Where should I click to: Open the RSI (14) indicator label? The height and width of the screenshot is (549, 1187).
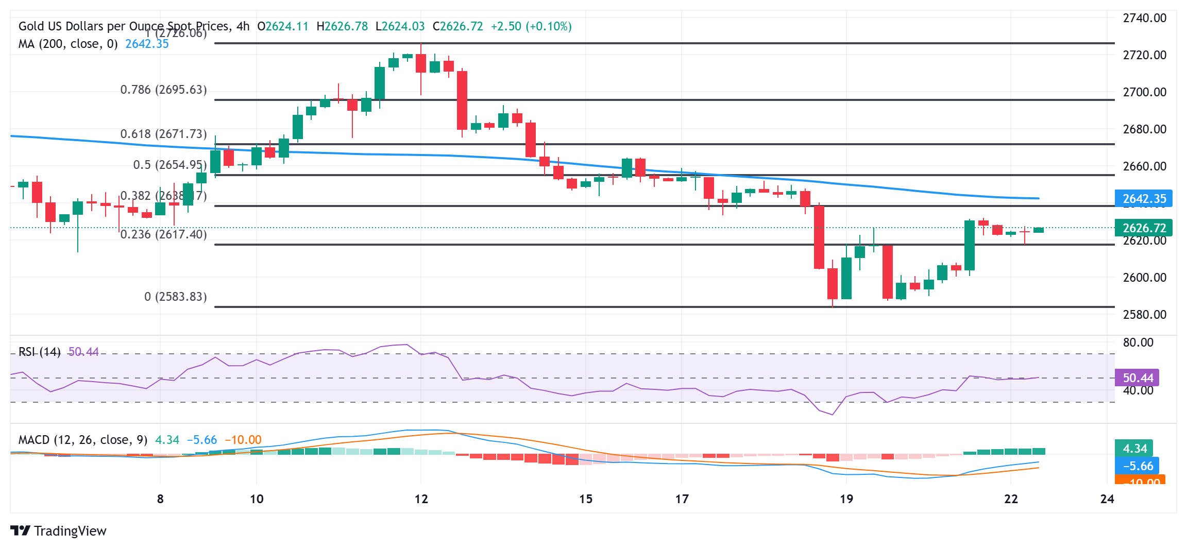[x=39, y=352]
